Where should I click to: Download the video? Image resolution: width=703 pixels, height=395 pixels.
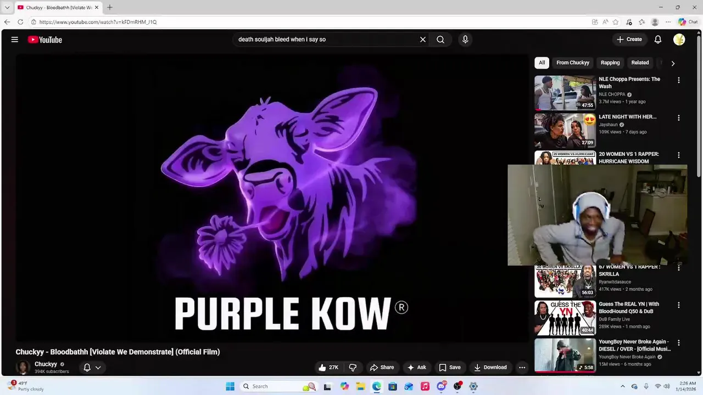pos(490,368)
